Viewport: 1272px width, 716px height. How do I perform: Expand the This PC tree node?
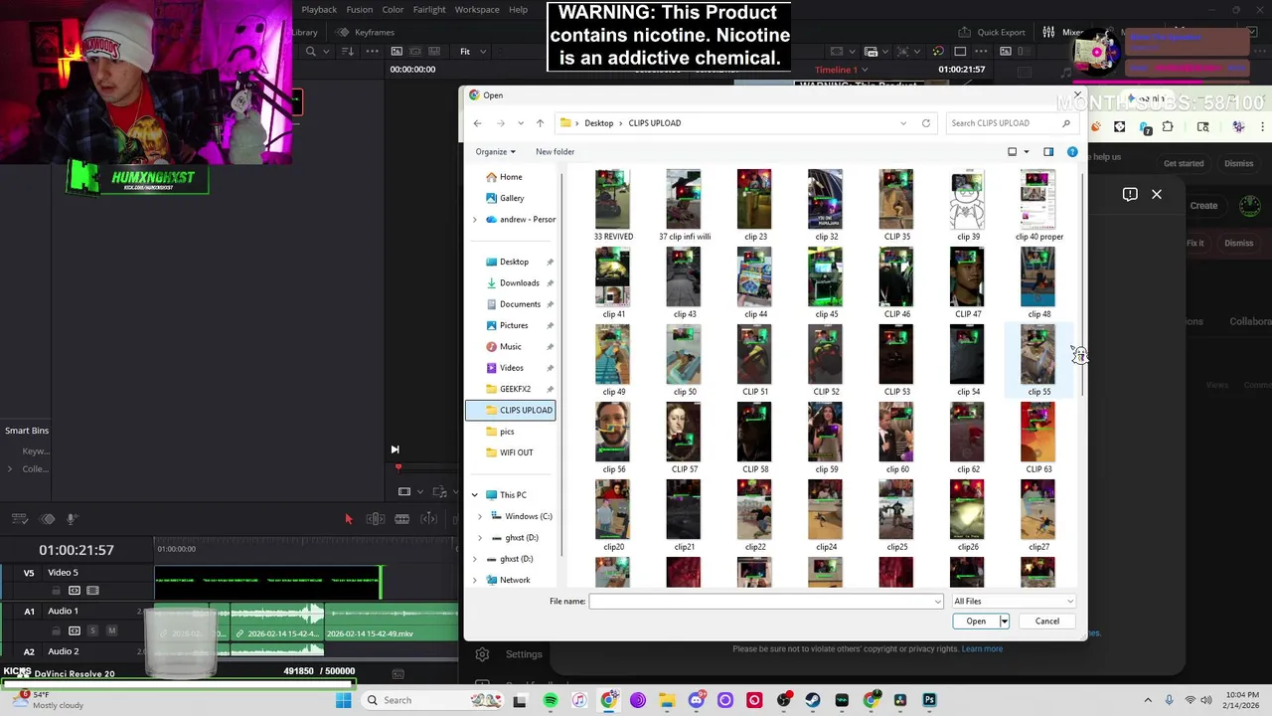(474, 495)
